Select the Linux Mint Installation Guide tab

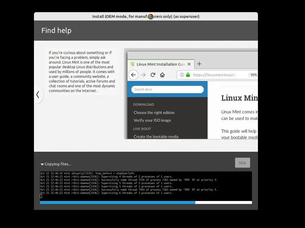(161, 64)
